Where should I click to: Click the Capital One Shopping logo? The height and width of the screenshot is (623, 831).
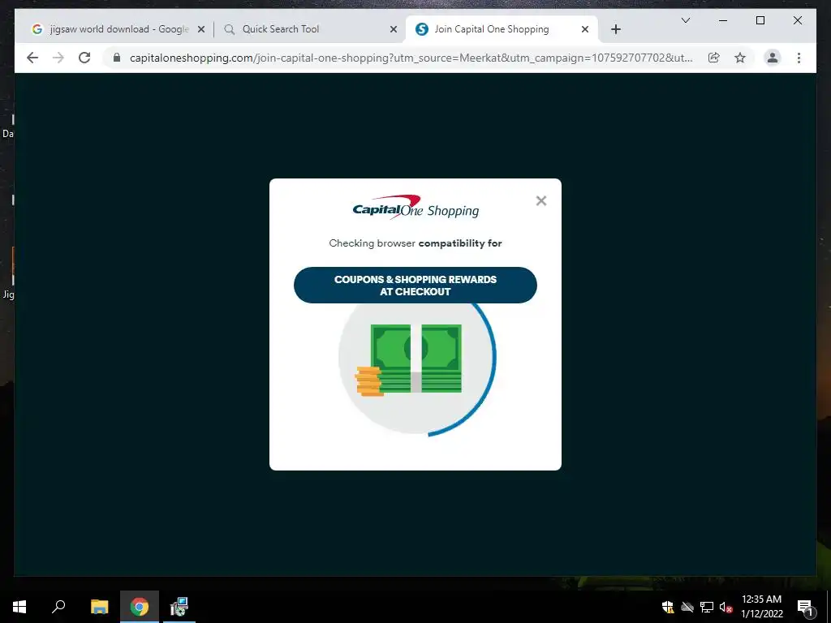[415, 207]
